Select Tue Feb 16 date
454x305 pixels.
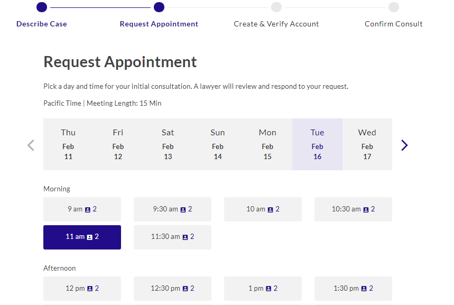tap(317, 144)
